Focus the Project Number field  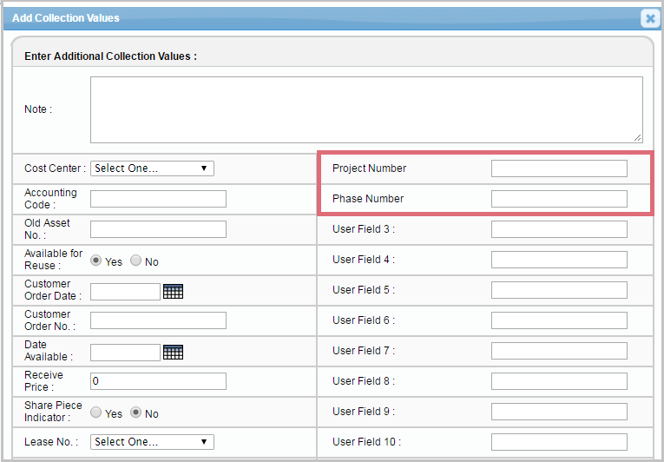(558, 168)
